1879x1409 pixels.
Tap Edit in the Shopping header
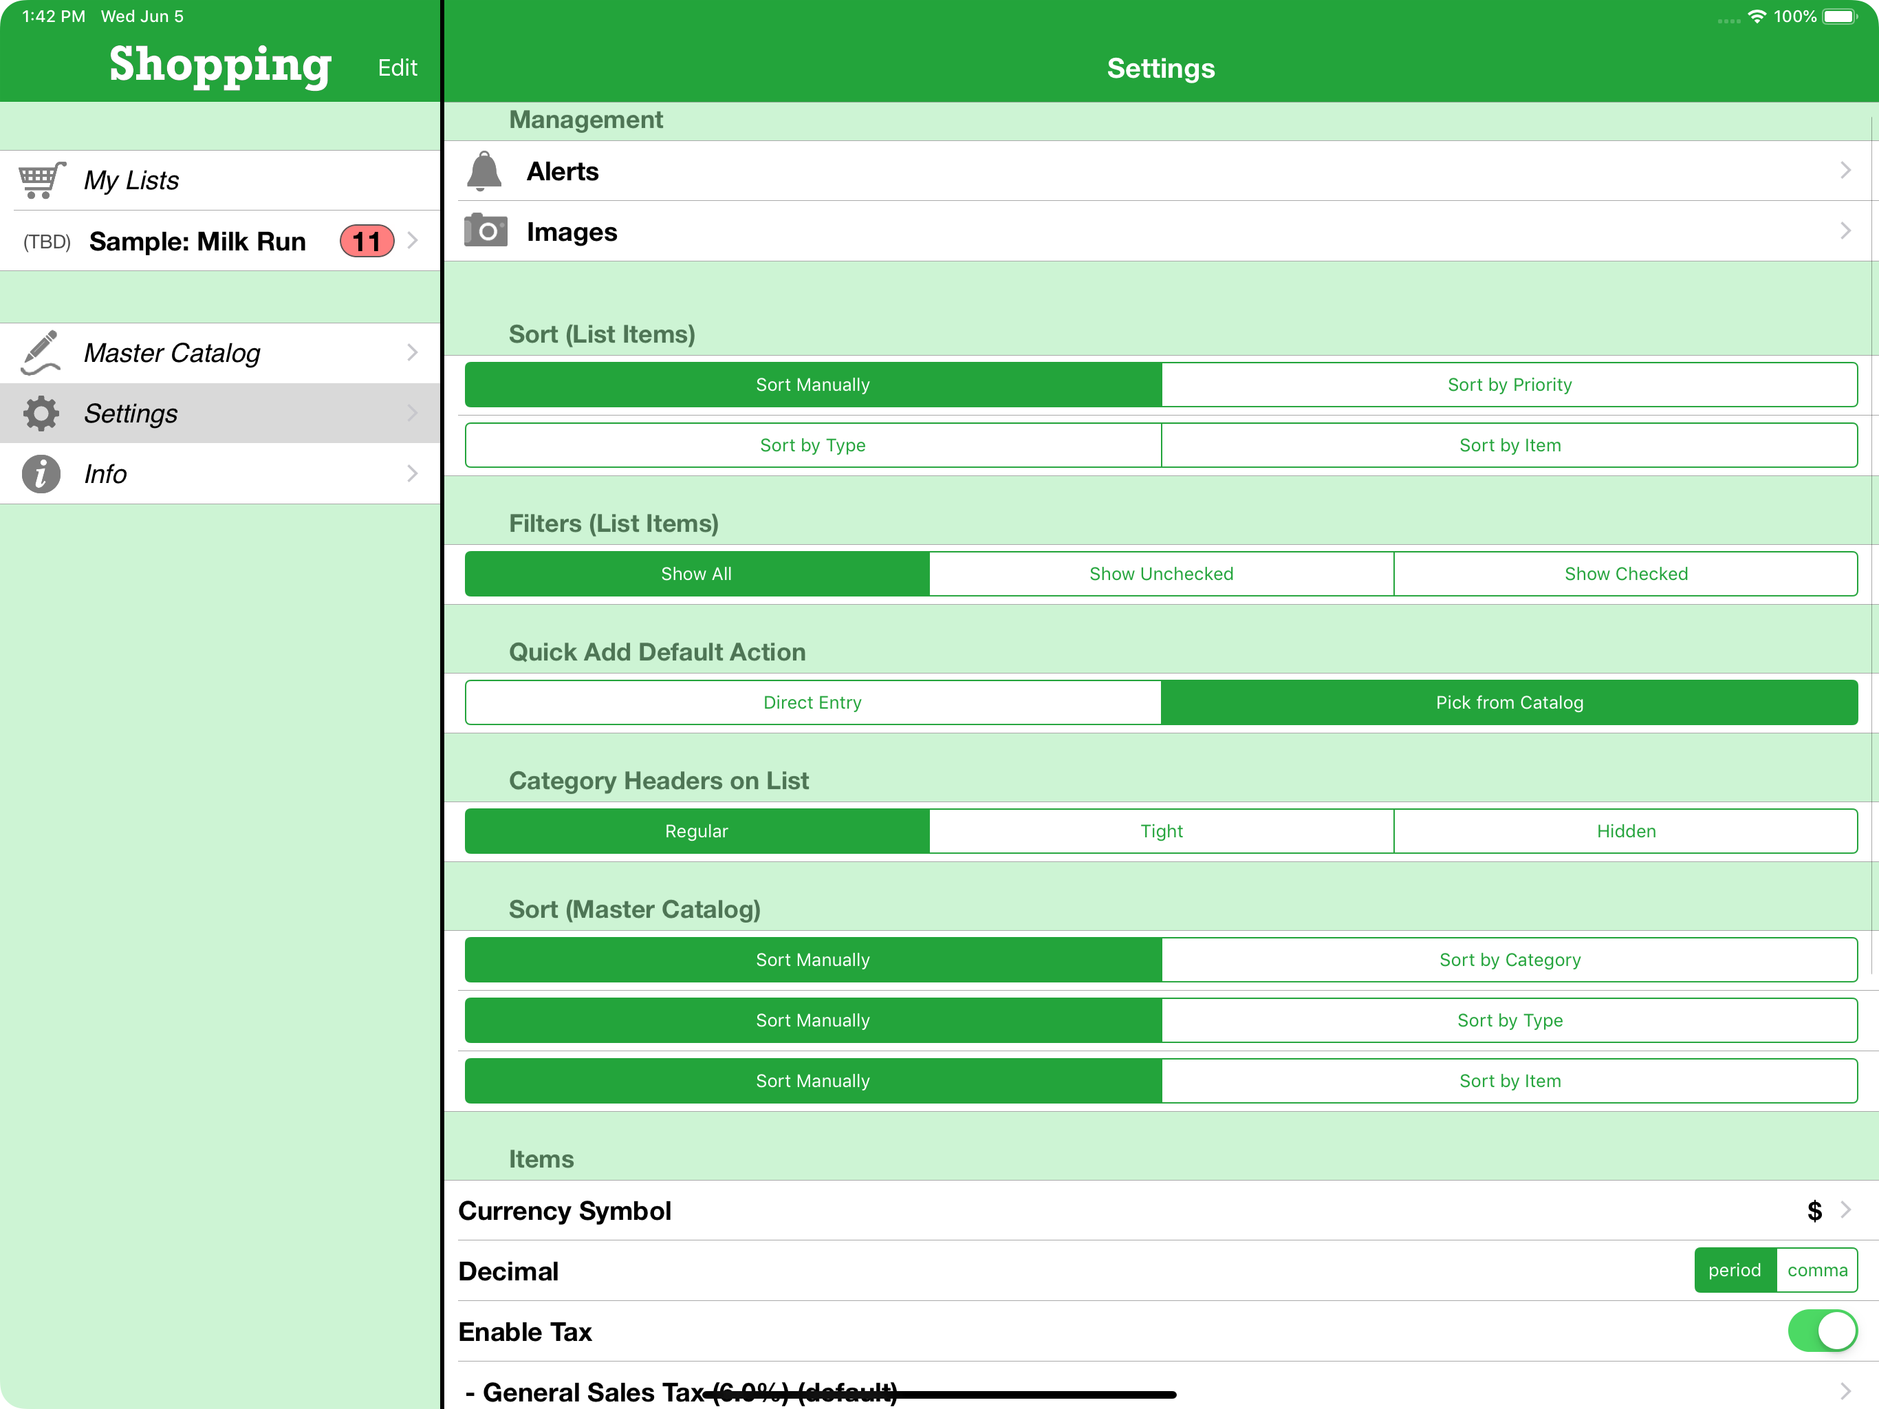[398, 68]
